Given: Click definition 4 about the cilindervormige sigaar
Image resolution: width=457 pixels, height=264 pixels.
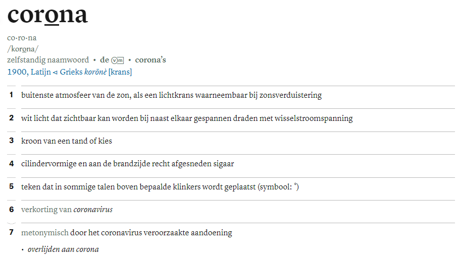Looking at the screenshot, I should (127, 164).
